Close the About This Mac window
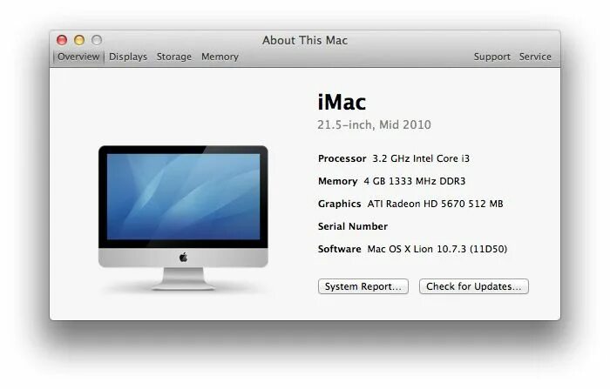 pyautogui.click(x=62, y=40)
